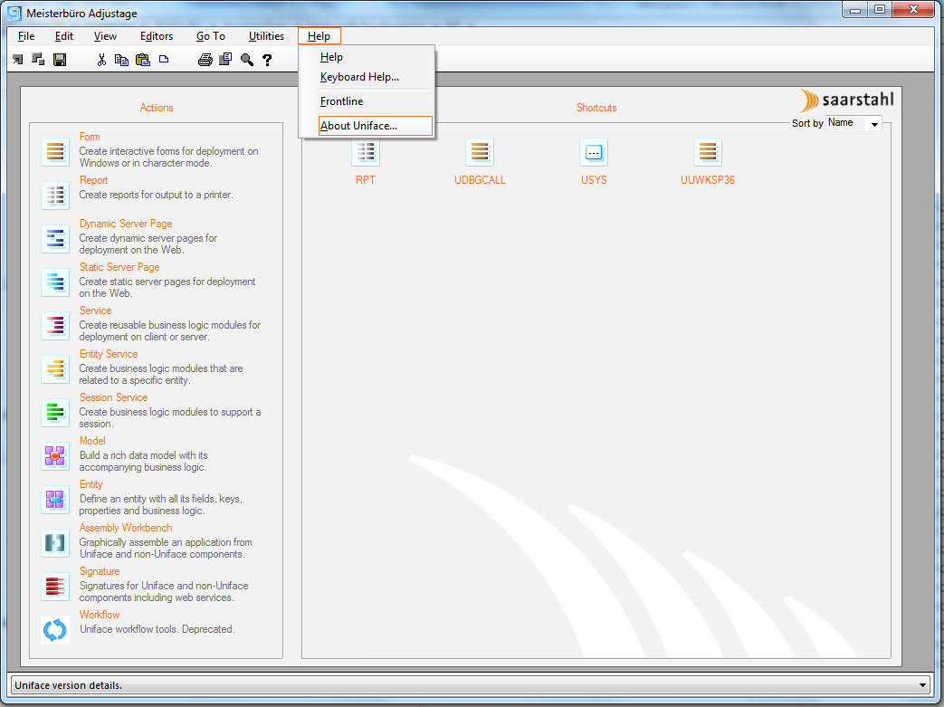Open the UUWKSP36 shortcut icon
Screen dimensions: 944x707
(x=708, y=152)
